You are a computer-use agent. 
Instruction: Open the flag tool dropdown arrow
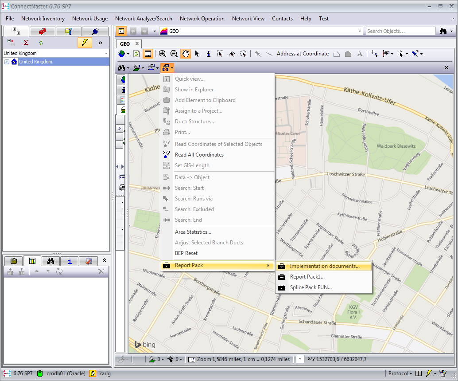click(392, 54)
